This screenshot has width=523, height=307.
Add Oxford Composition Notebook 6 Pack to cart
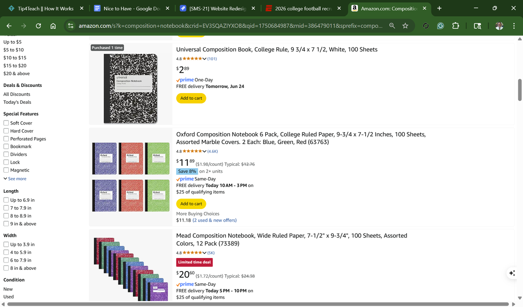[191, 204]
